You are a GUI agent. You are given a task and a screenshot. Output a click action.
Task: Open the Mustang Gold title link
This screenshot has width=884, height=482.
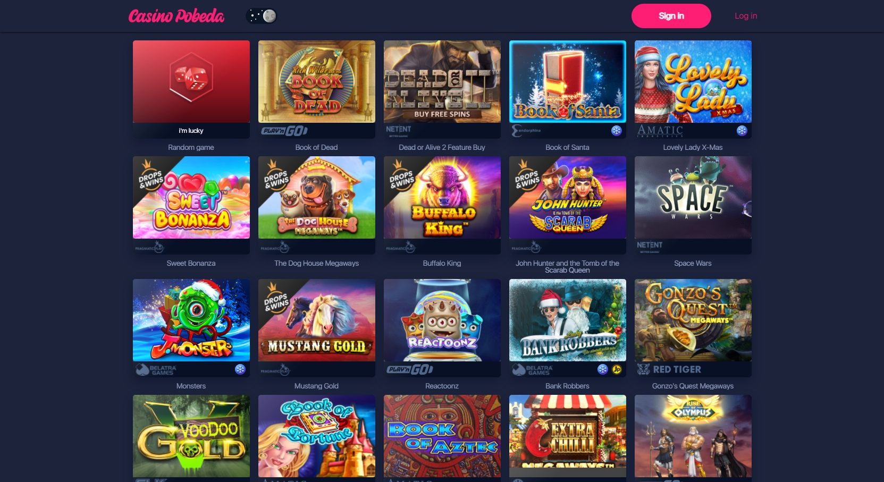click(316, 386)
